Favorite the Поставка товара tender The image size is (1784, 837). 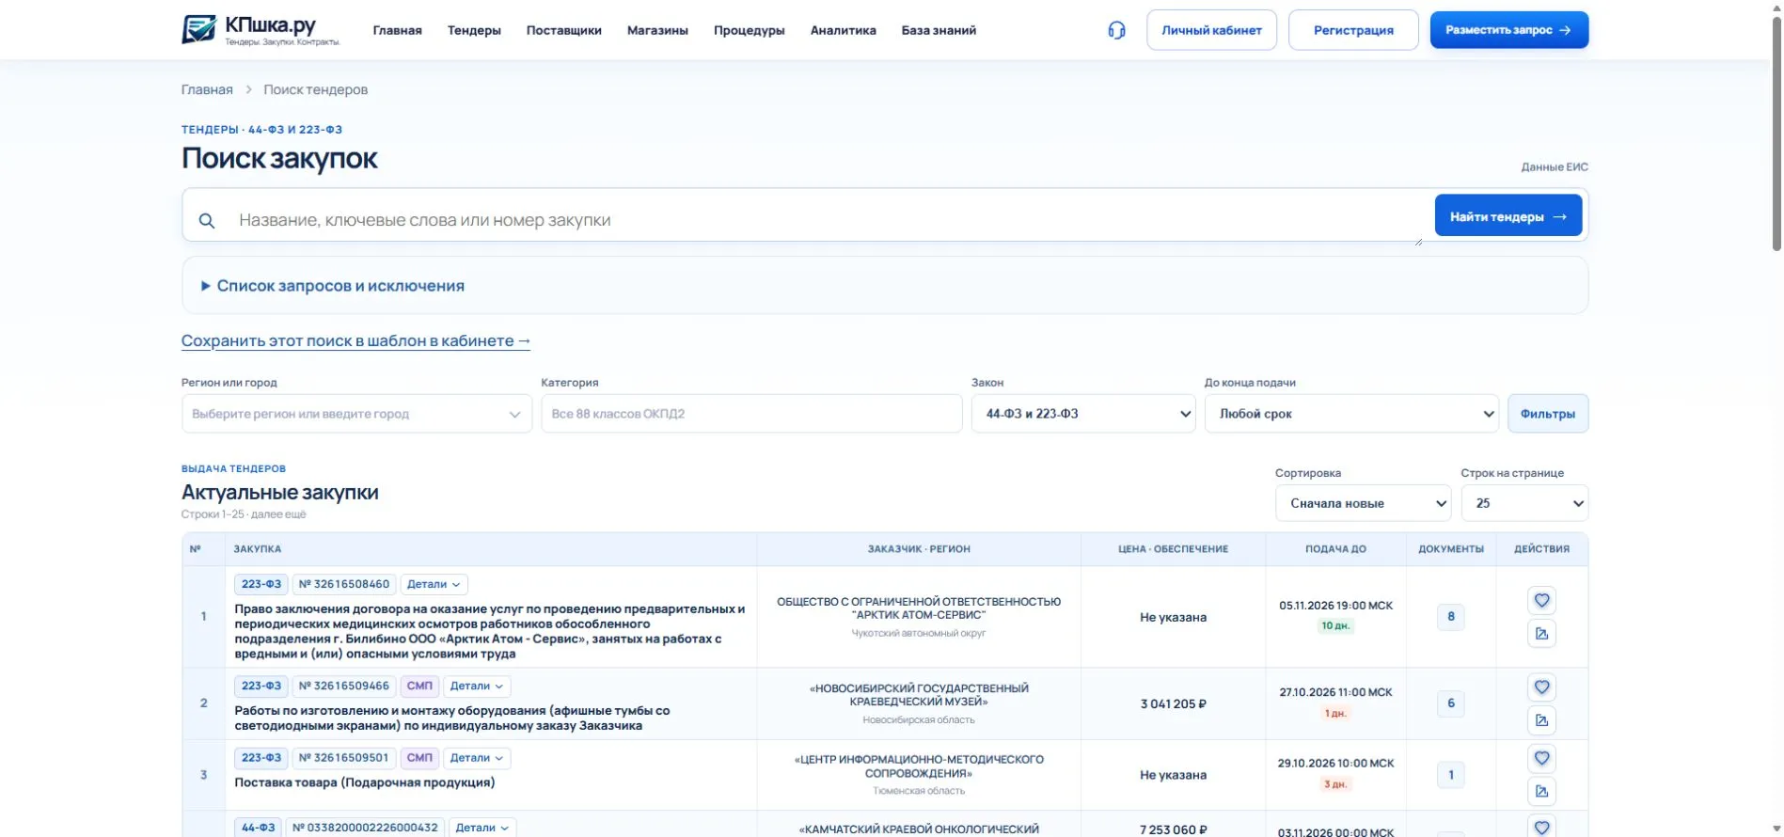pyautogui.click(x=1541, y=758)
